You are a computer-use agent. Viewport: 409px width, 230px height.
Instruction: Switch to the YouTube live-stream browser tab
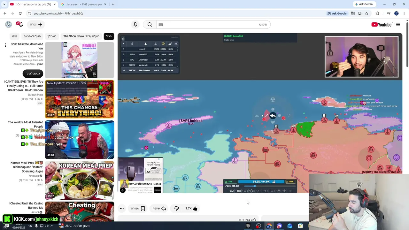pos(33,4)
